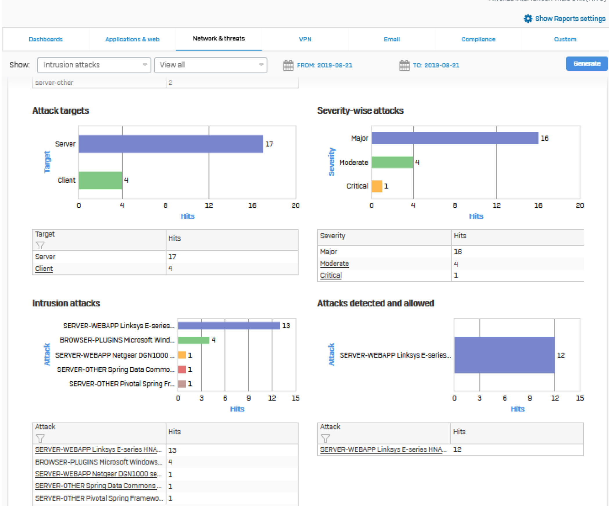Expand the Intrusion attacks dropdown
609x506 pixels.
pos(94,65)
